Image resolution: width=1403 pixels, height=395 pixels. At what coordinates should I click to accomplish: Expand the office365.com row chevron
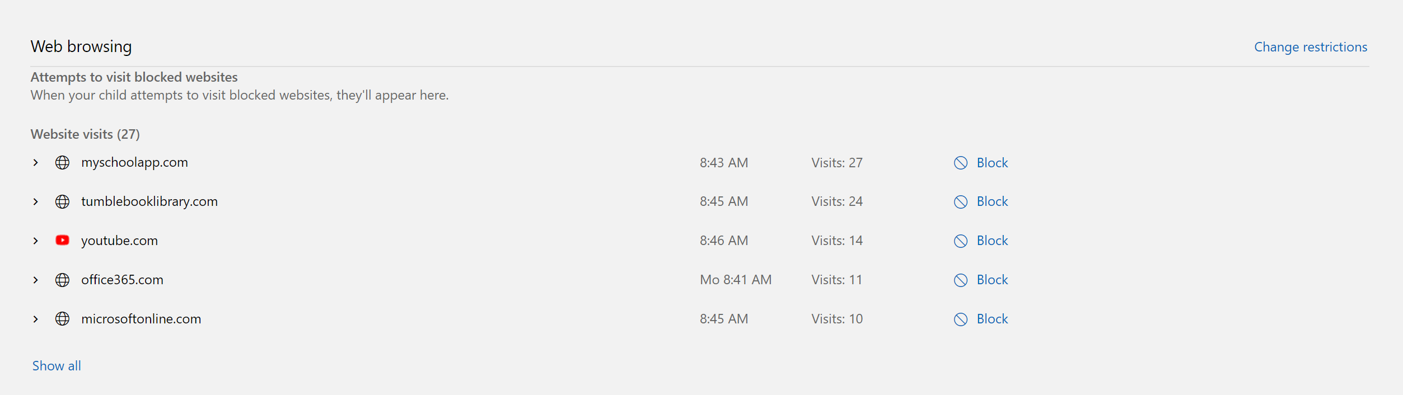(x=36, y=280)
